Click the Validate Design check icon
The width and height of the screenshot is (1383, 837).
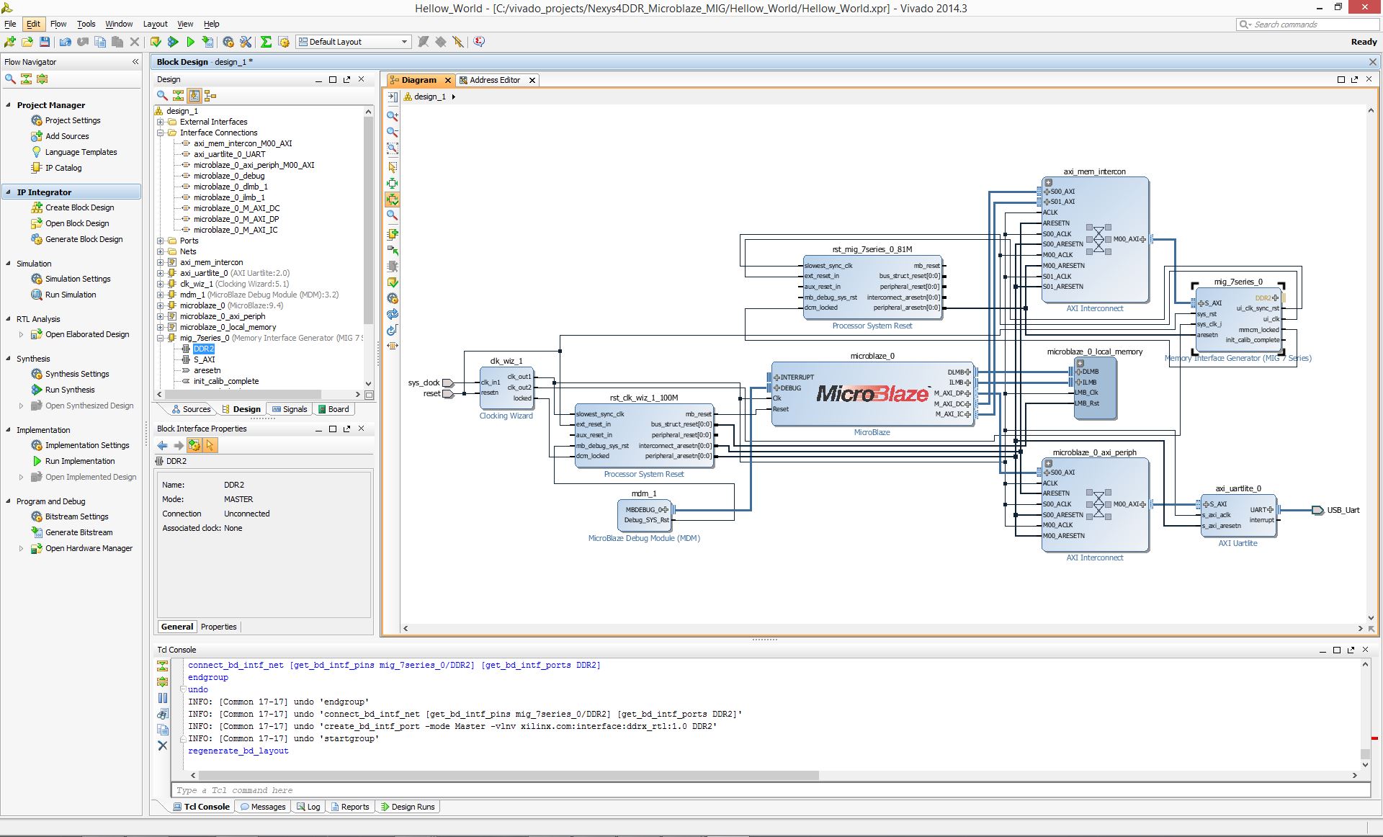[393, 282]
